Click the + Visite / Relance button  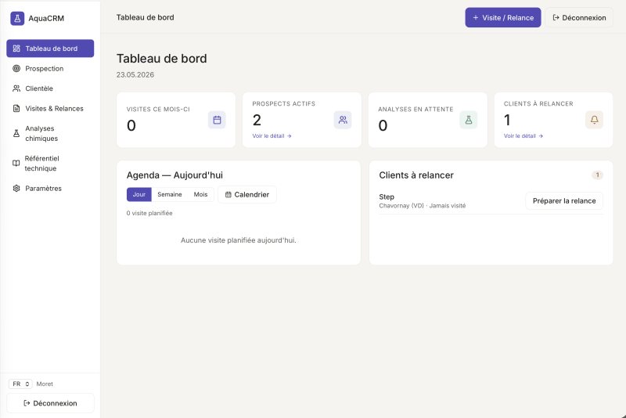coord(503,17)
